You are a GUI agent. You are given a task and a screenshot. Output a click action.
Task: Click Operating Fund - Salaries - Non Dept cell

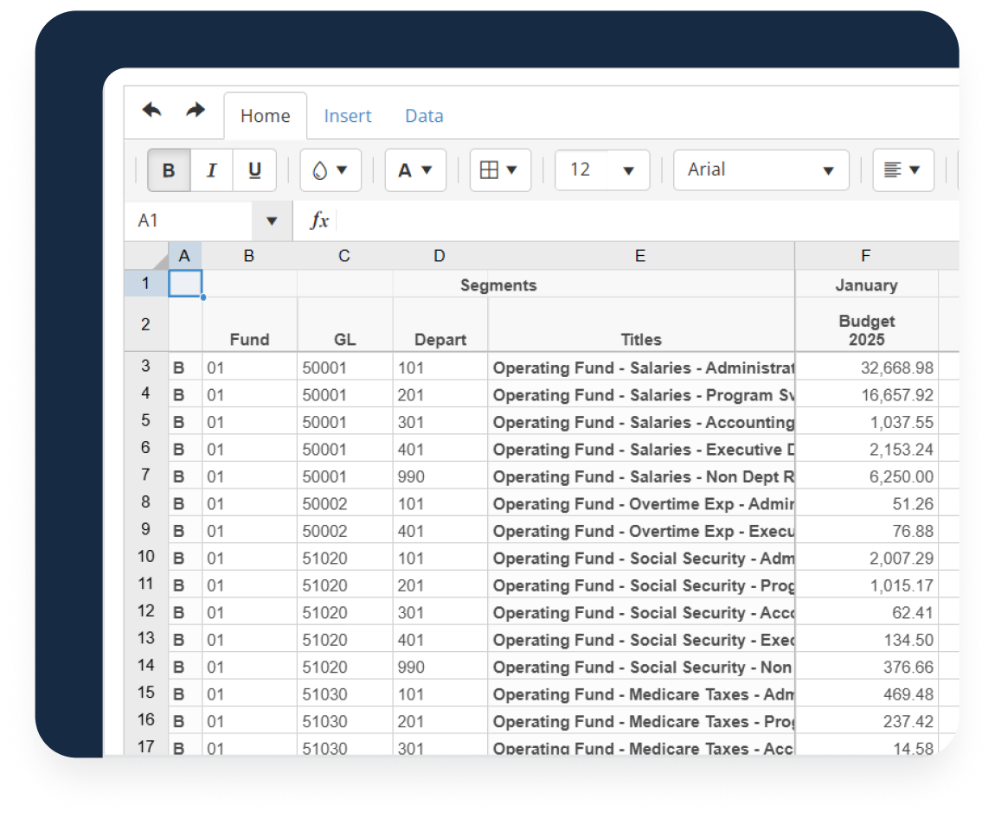641,476
